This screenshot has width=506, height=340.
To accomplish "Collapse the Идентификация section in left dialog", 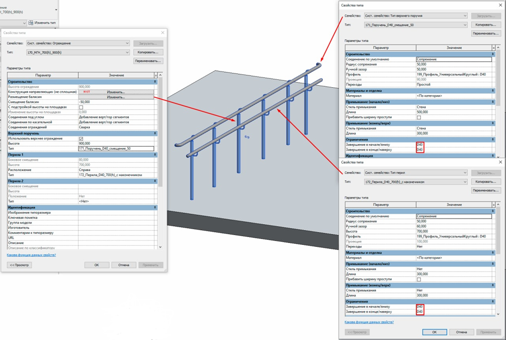I will point(155,207).
